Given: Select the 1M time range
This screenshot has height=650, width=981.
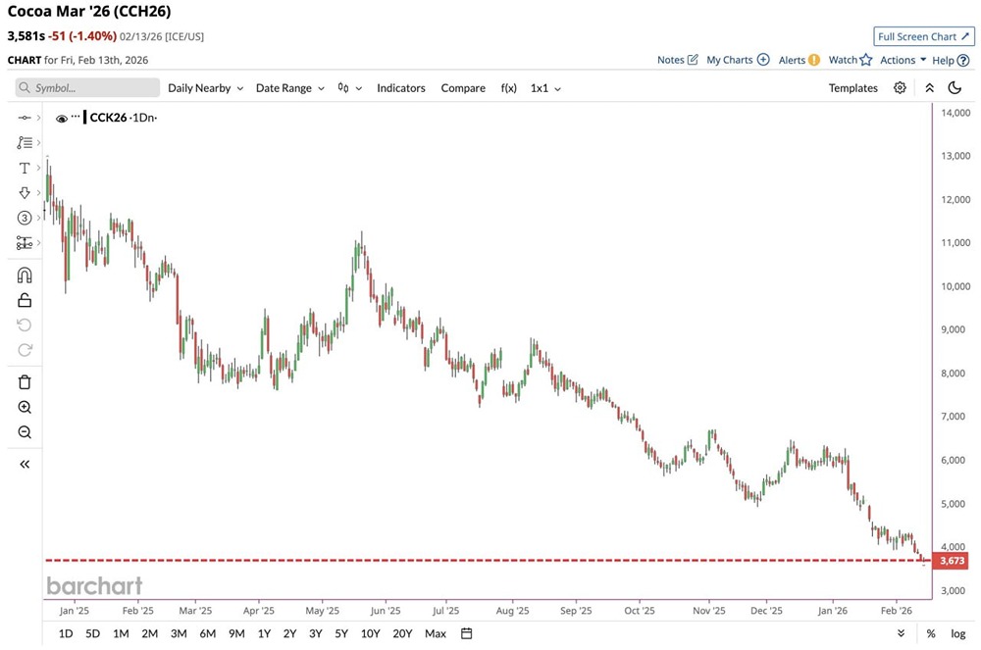Looking at the screenshot, I should pos(121,633).
